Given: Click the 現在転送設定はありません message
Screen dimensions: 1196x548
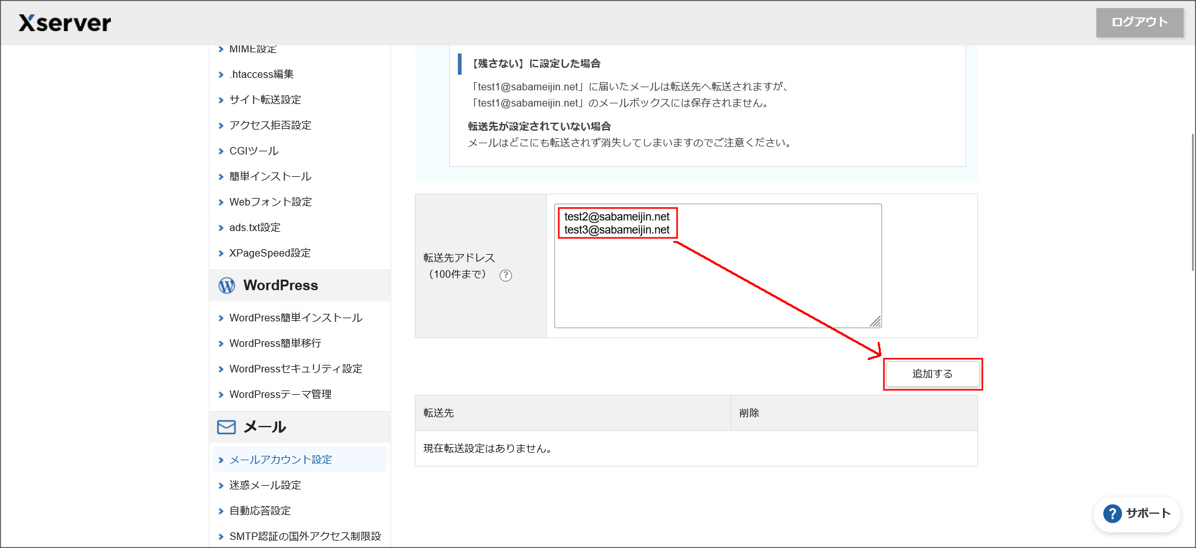Looking at the screenshot, I should point(488,448).
